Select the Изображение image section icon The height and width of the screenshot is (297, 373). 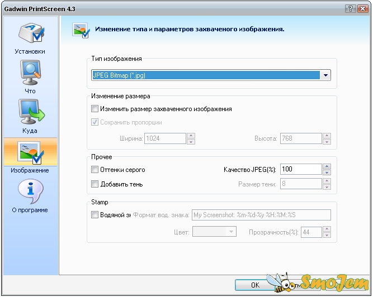[30, 152]
